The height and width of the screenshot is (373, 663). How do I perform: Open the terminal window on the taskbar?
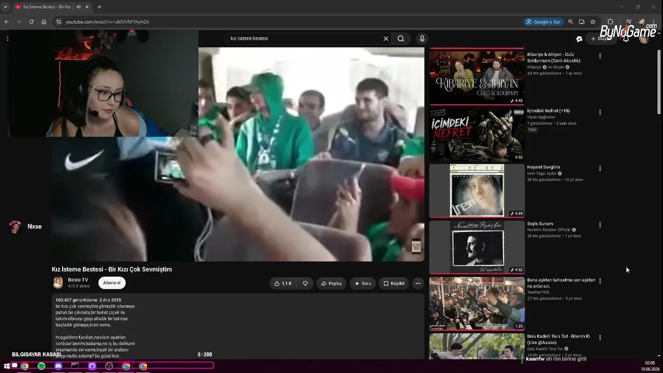click(75, 366)
